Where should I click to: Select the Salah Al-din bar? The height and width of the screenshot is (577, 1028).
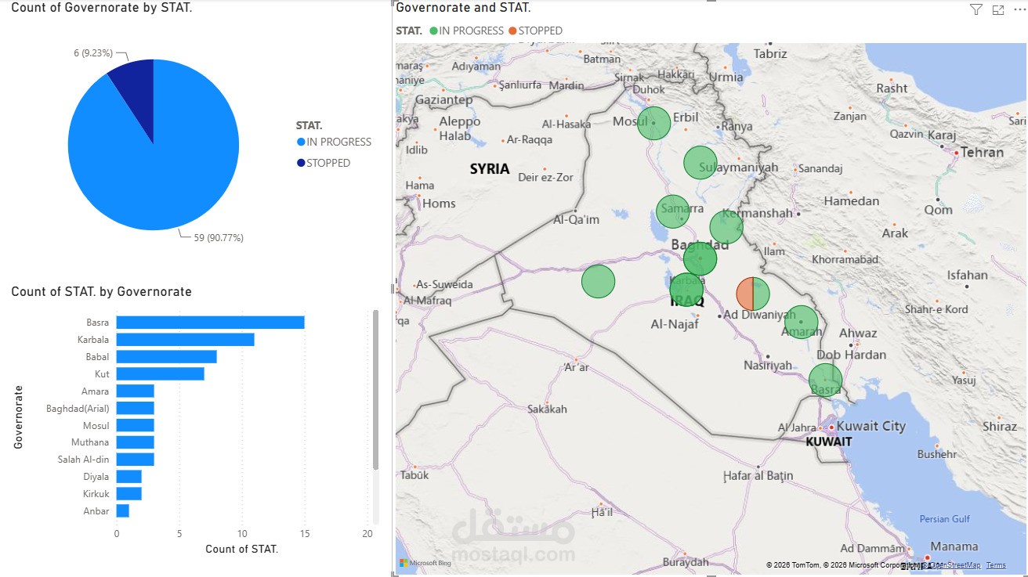coord(136,460)
